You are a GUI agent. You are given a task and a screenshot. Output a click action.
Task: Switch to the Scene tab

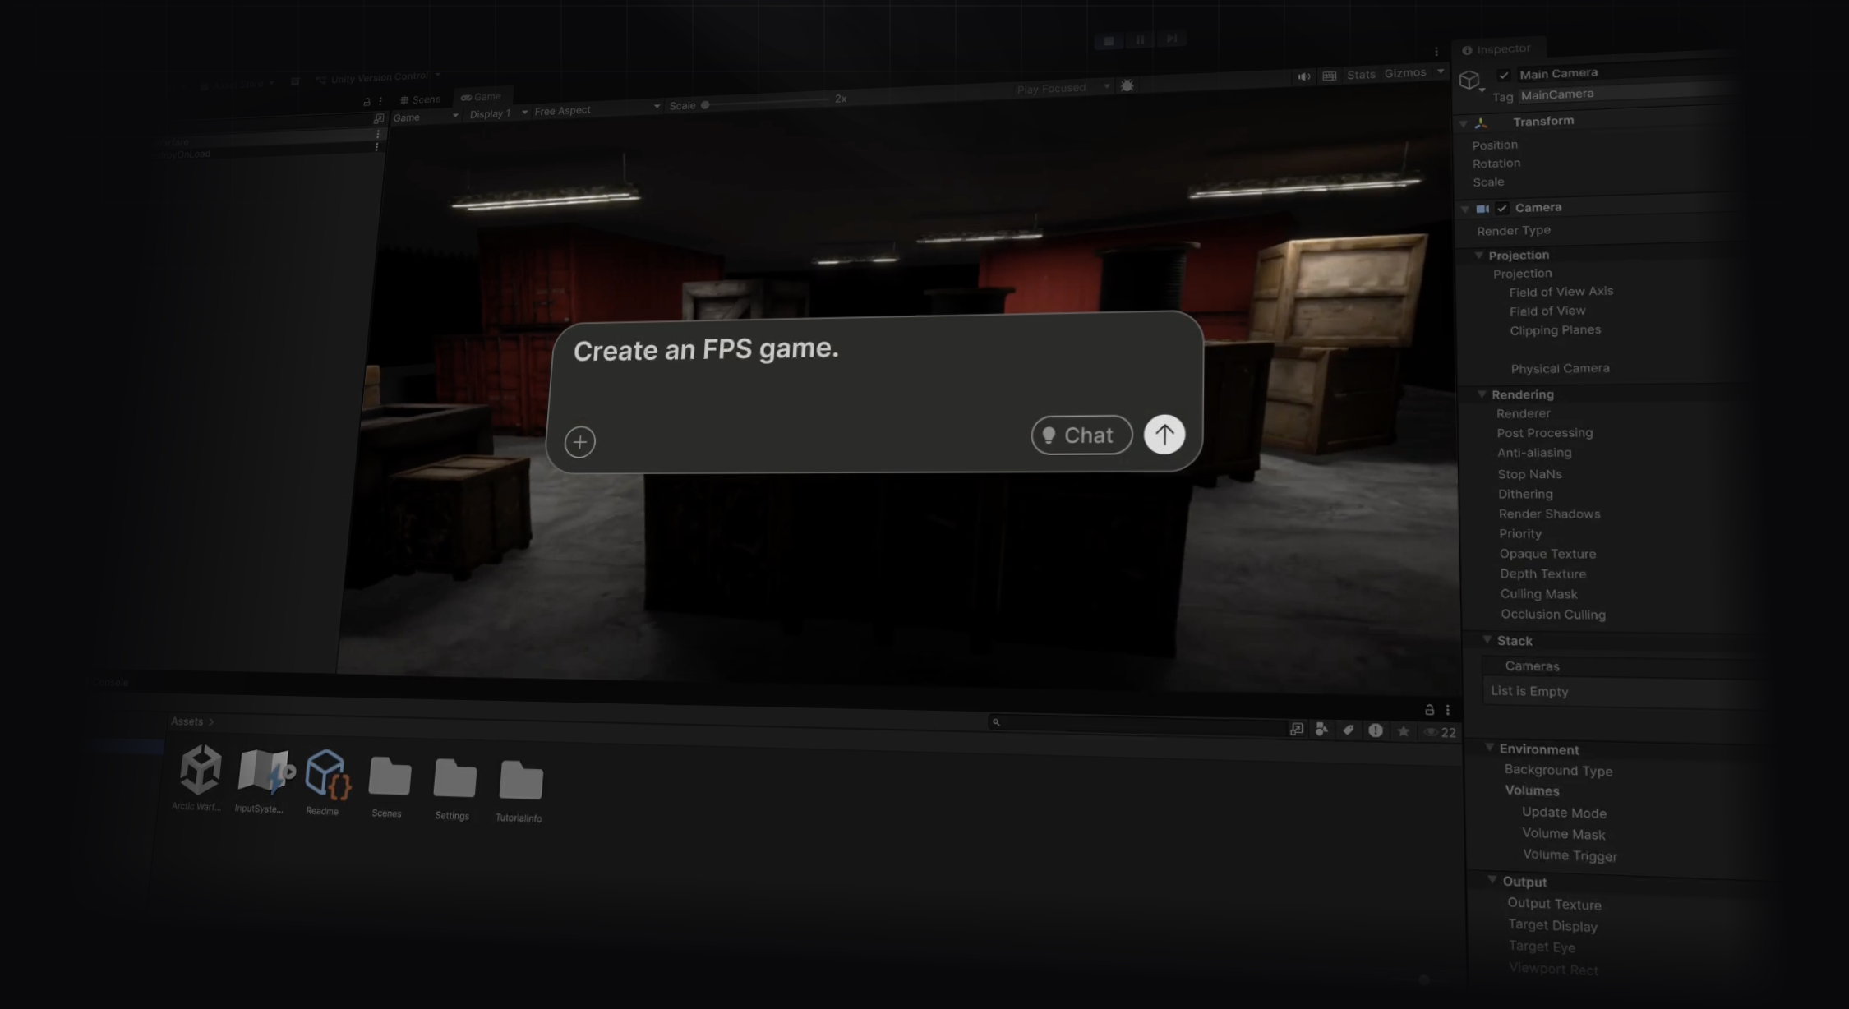pos(421,99)
